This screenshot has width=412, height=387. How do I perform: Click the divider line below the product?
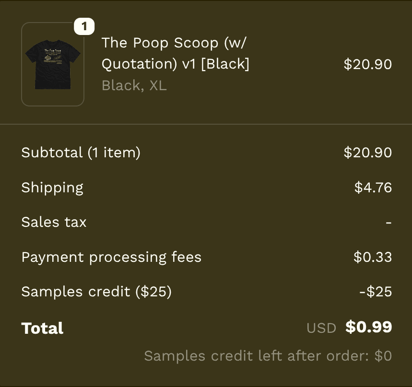tap(206, 125)
